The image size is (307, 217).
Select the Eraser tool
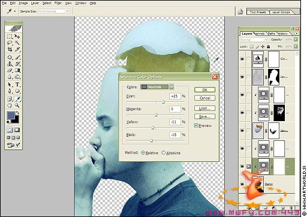10,70
